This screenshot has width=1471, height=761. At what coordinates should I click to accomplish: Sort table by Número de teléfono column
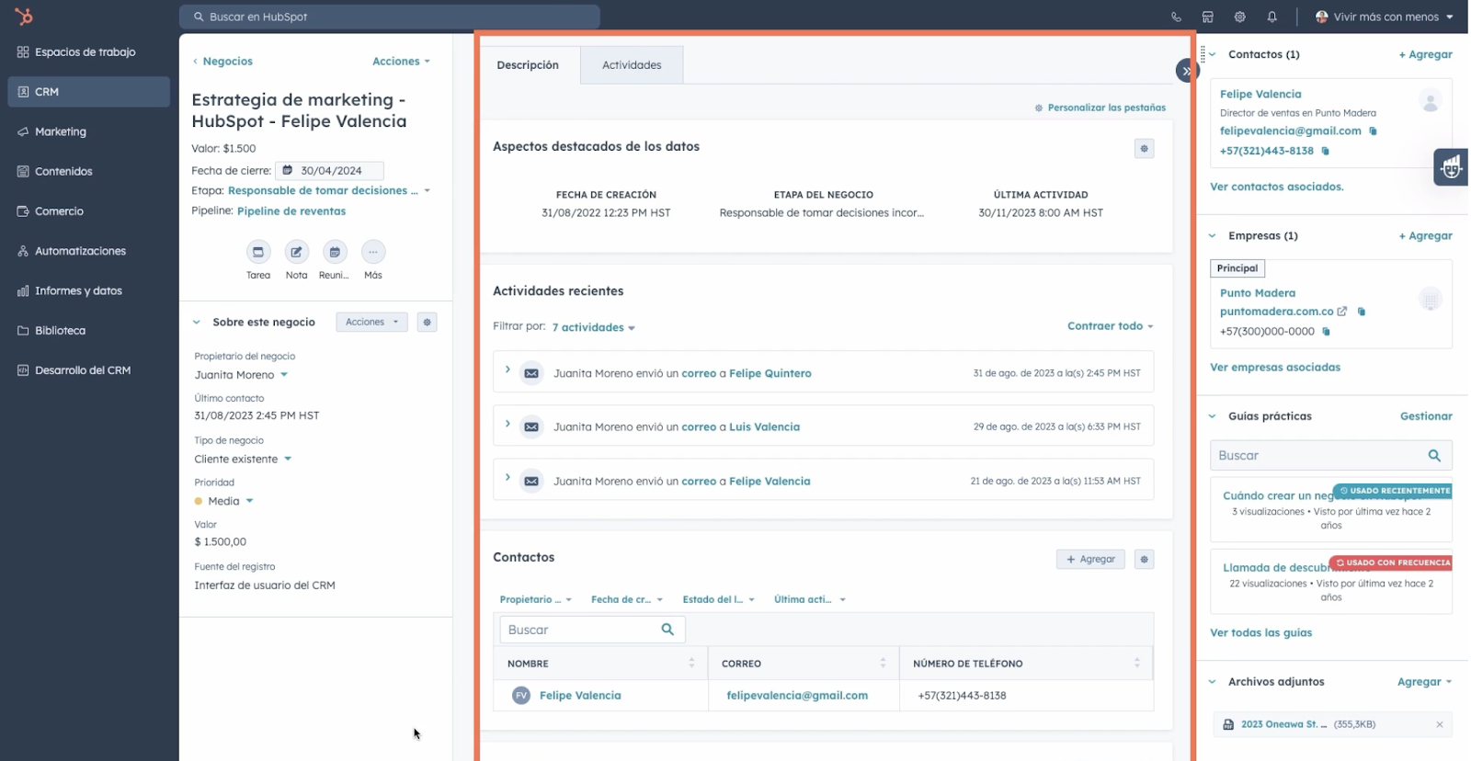(1137, 663)
